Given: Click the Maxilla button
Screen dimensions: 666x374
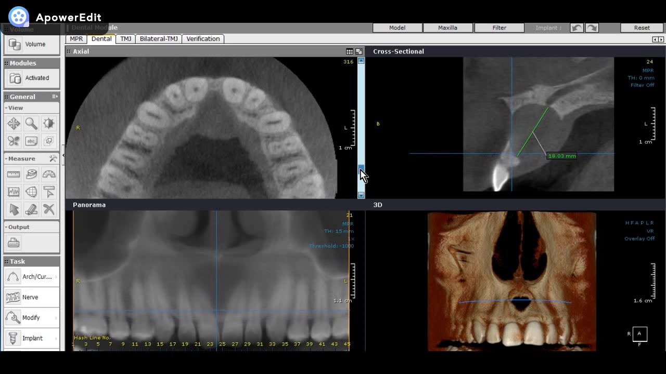Looking at the screenshot, I should tap(447, 28).
